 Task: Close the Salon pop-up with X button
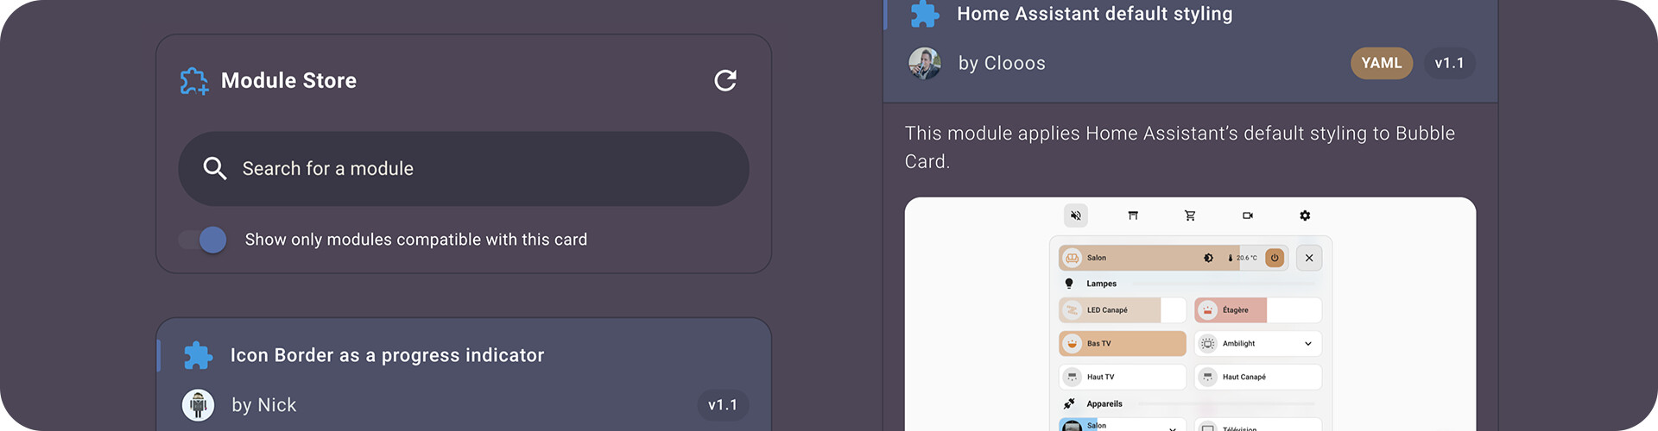pos(1309,258)
